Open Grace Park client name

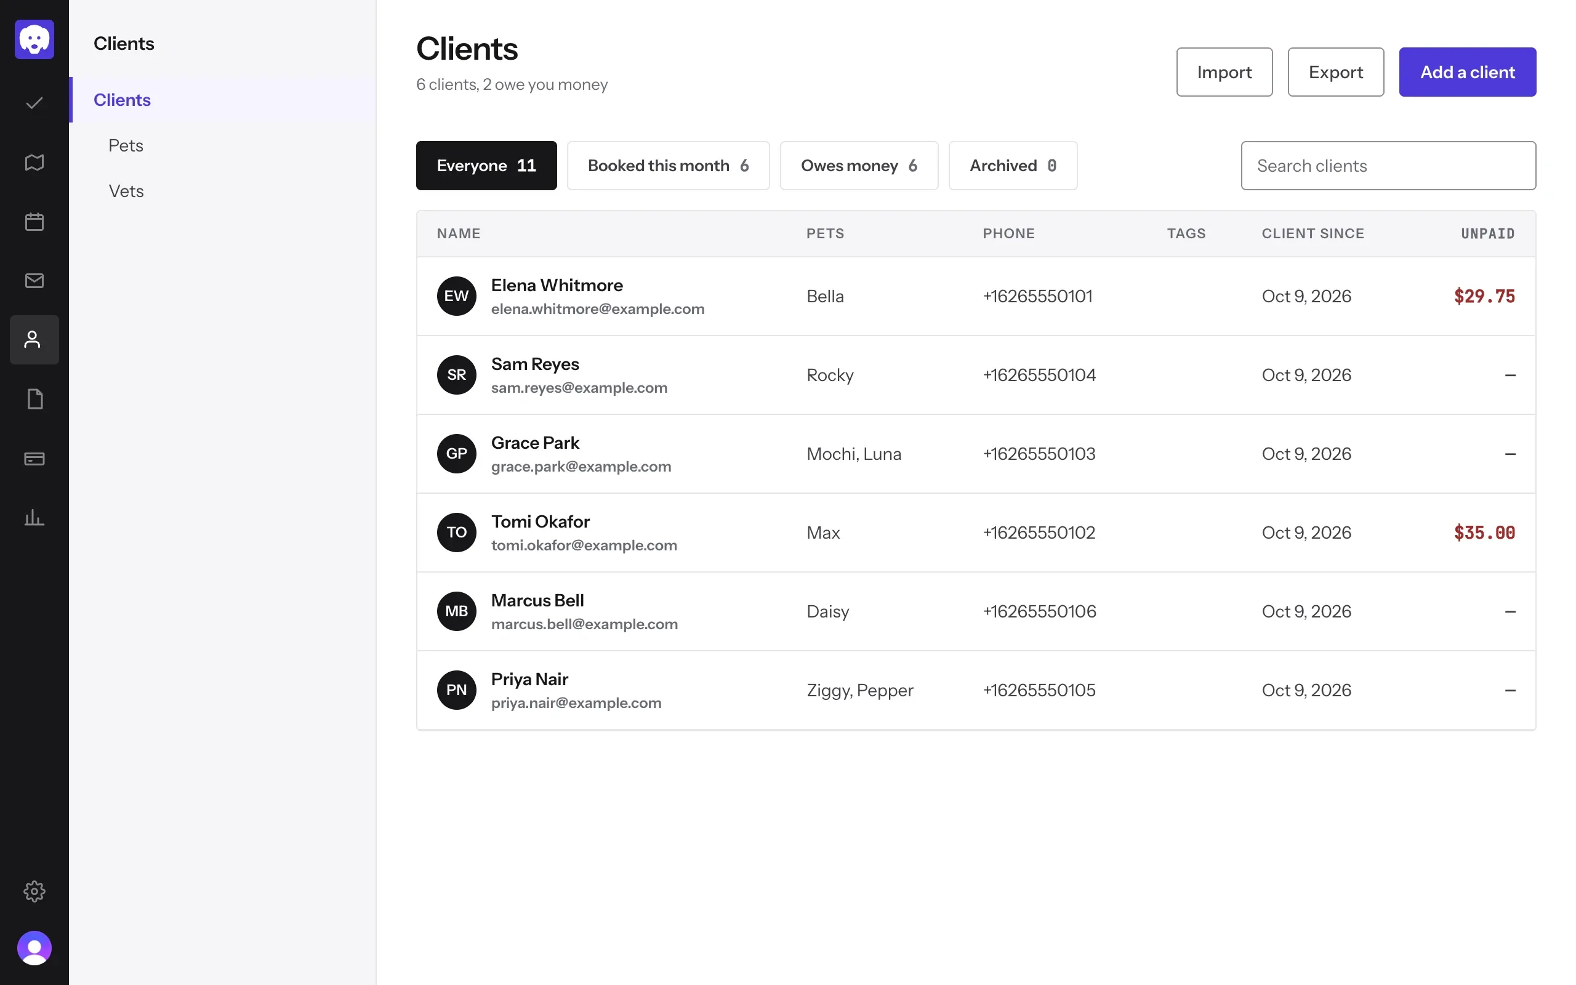coord(534,443)
